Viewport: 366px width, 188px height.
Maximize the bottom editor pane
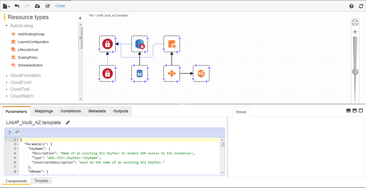[x=361, y=110]
